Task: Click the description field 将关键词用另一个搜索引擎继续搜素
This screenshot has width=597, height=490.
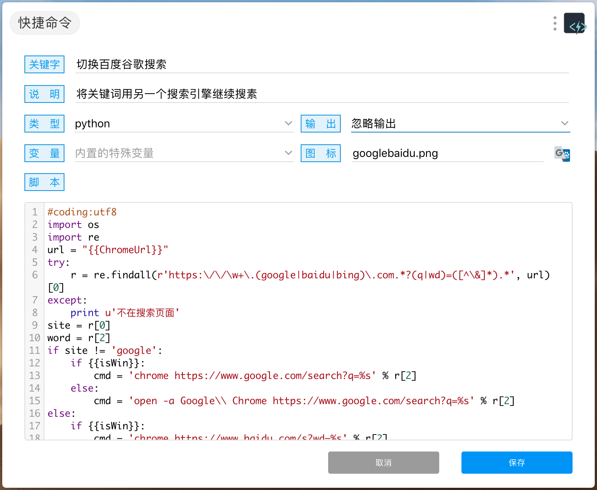Action: coord(321,94)
